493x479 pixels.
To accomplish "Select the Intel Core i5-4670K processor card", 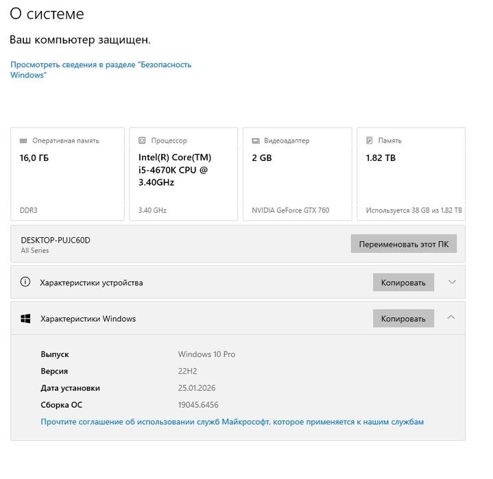I will coord(183,174).
